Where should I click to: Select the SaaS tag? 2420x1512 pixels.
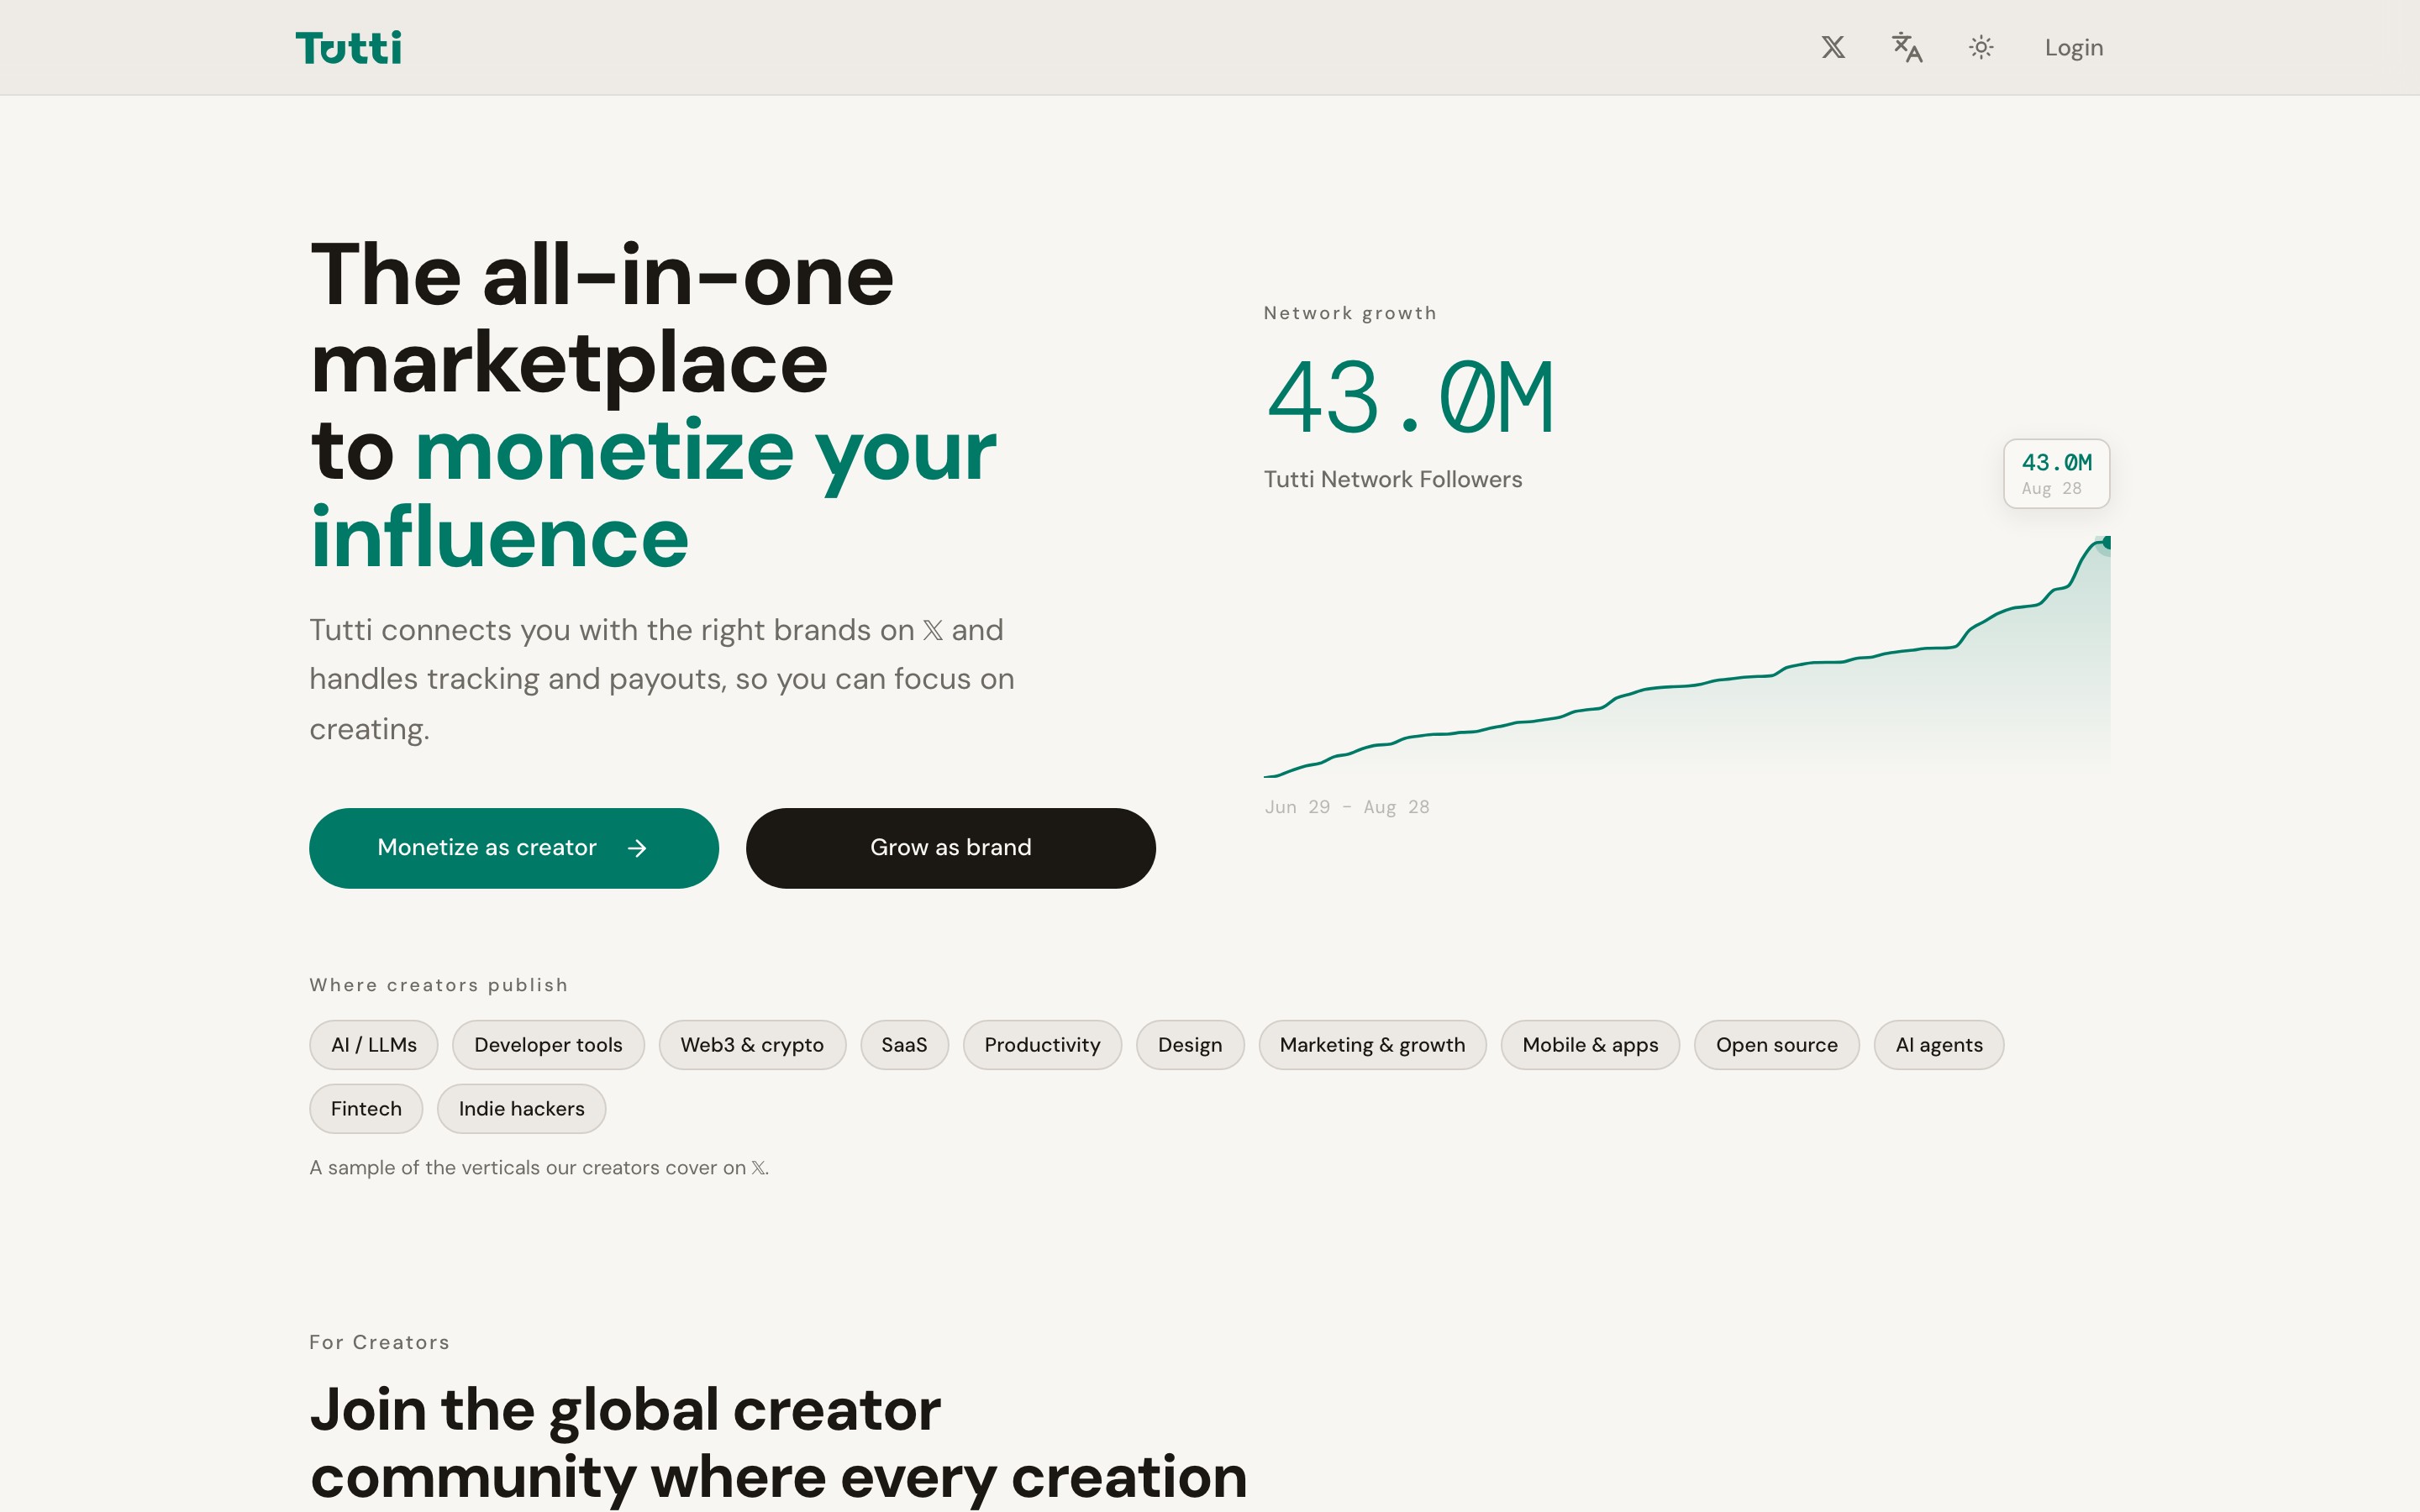point(904,1045)
